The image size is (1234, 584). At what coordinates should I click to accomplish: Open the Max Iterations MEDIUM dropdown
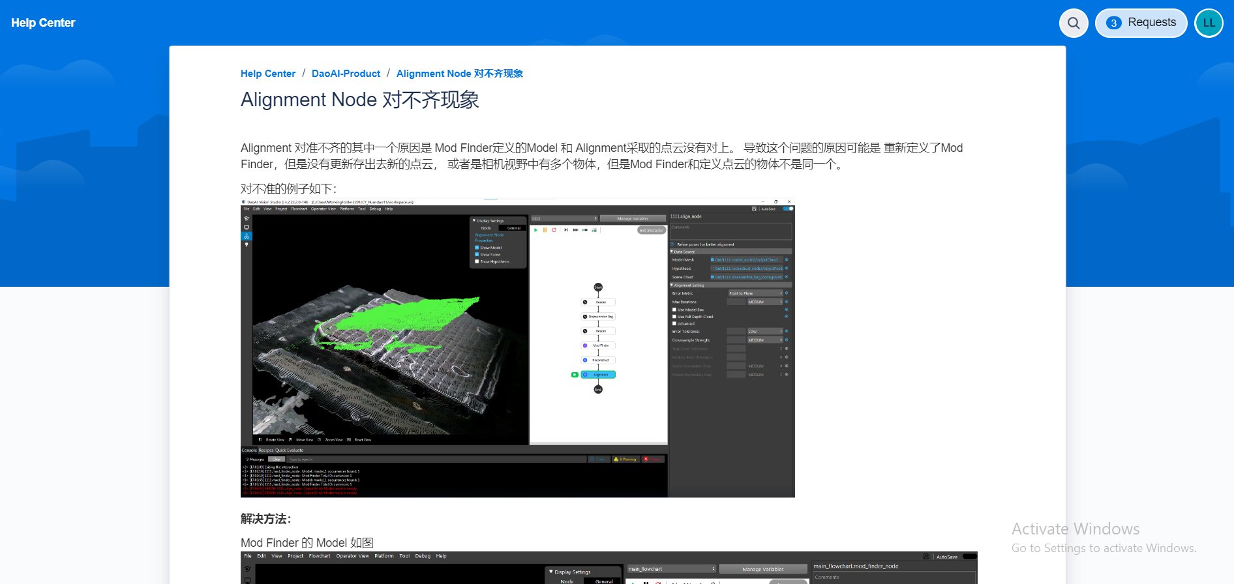point(764,302)
